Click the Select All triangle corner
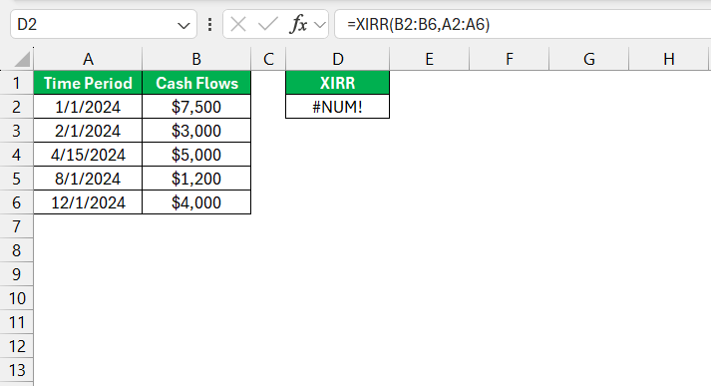Viewport: 711px width, 386px height. pos(22,59)
